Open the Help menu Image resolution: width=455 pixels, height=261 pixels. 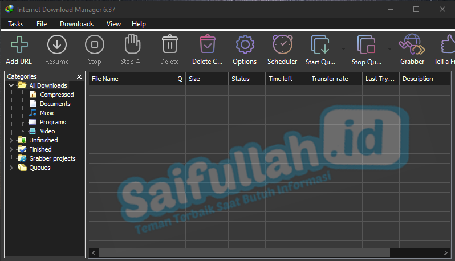point(139,24)
